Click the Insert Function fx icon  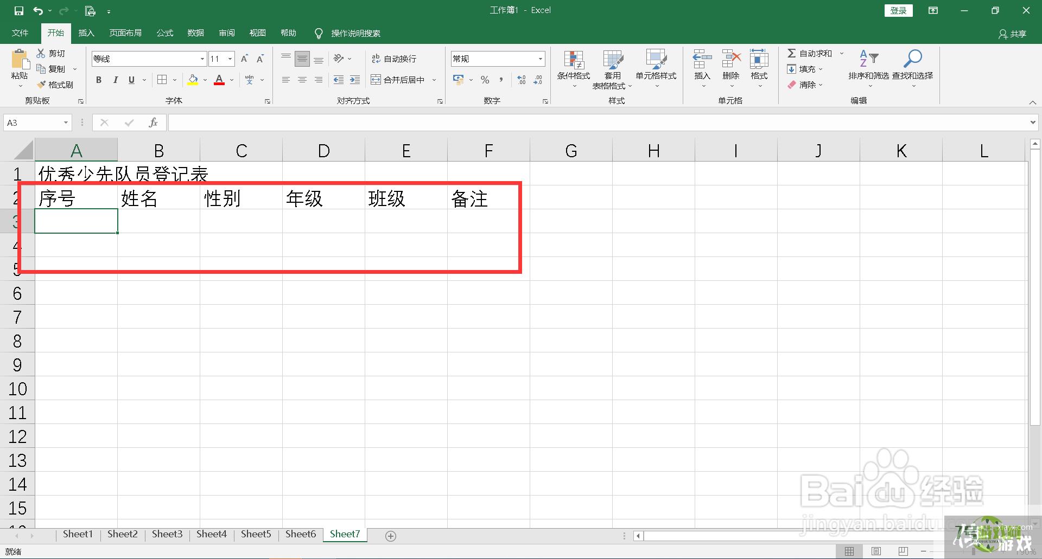click(153, 123)
